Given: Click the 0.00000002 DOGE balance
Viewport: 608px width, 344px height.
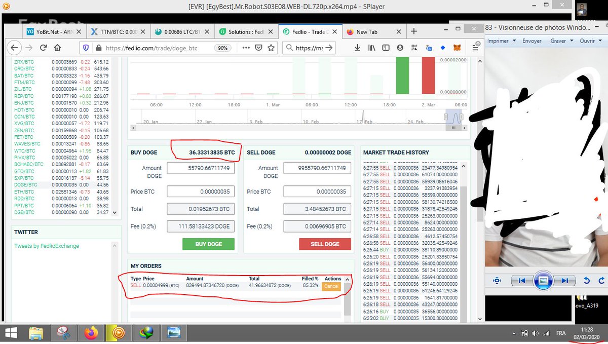Looking at the screenshot, I should pos(328,152).
